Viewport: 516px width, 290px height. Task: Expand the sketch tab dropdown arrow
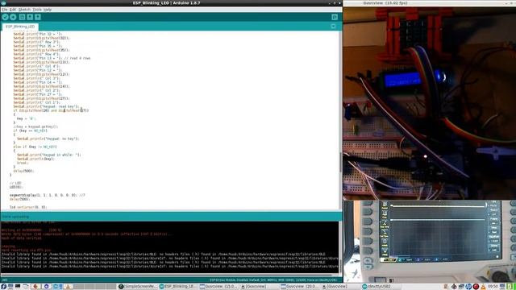coord(333,27)
